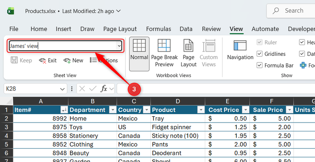Image resolution: width=315 pixels, height=162 pixels.
Task: Click the View ribbon tab
Action: [x=236, y=29]
